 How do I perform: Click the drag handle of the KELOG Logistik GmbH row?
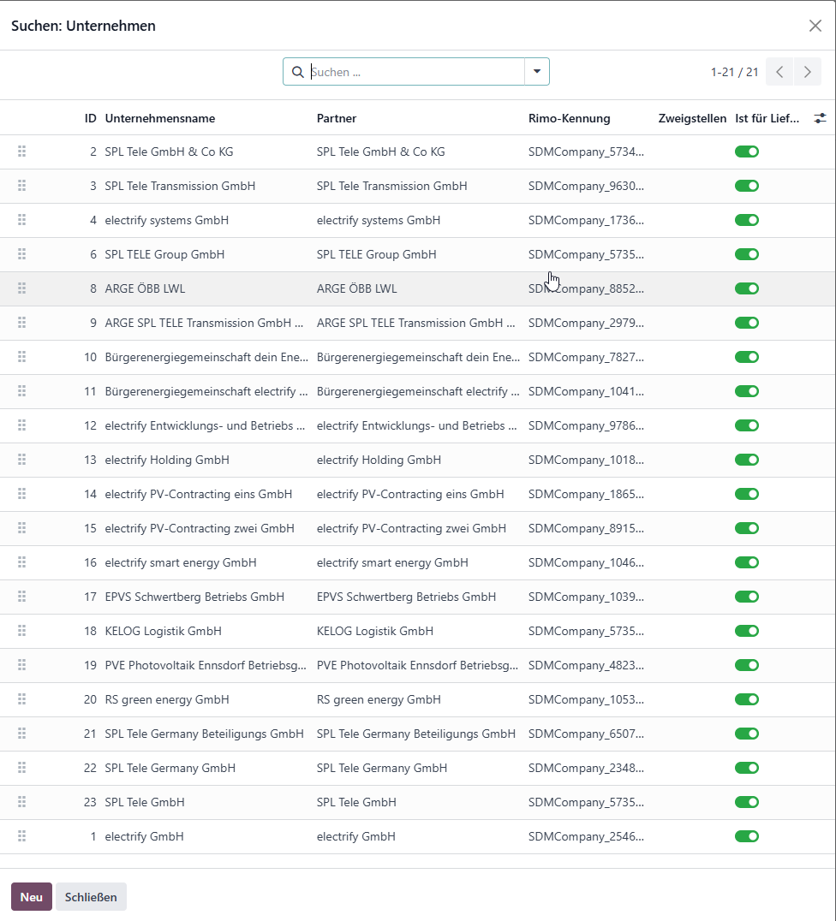pos(21,631)
